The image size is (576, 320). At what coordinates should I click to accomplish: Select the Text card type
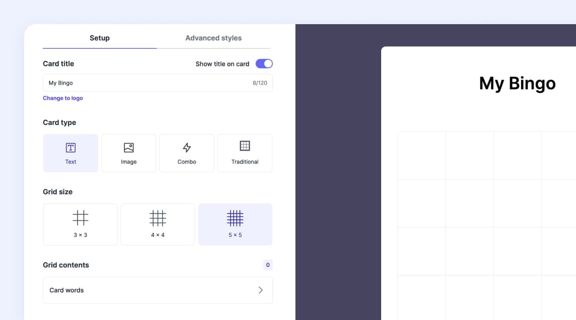(70, 153)
